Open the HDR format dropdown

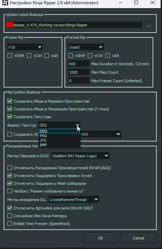tap(101, 134)
